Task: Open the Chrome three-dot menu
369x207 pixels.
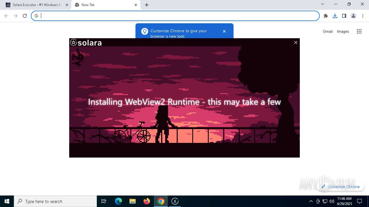Action: pos(363,16)
